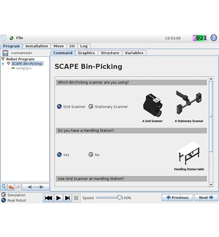Click the 10:53:09 clock text
This screenshot has width=219, height=237.
[x=173, y=38]
